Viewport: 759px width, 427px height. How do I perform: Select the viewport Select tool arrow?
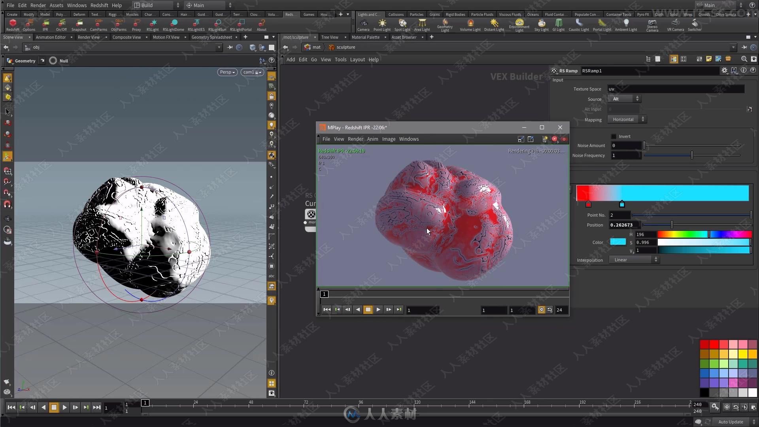tap(8, 112)
